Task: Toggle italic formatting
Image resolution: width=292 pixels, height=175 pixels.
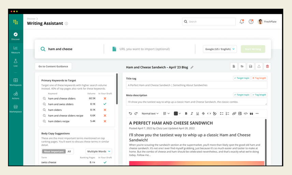Action: tap(192, 113)
